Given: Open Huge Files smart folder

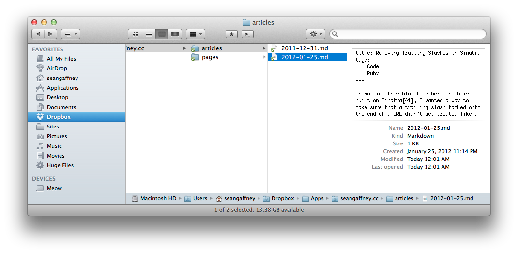Looking at the screenshot, I should [60, 165].
